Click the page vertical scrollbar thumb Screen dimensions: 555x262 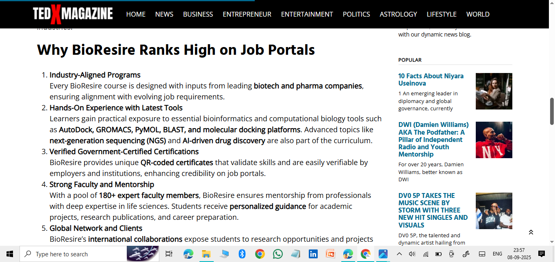click(552, 111)
